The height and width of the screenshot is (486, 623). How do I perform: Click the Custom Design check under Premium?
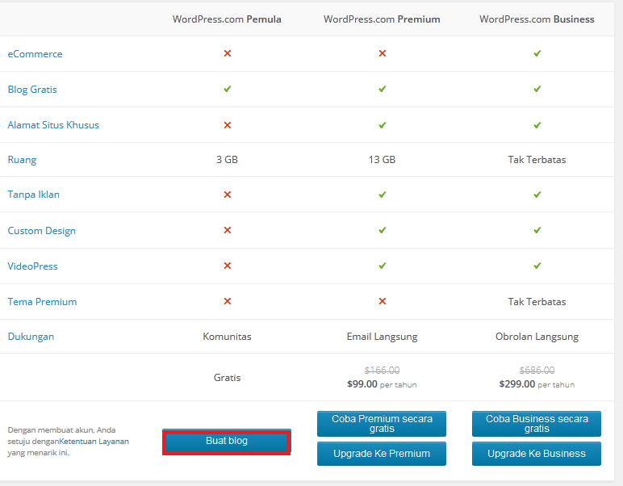383,230
